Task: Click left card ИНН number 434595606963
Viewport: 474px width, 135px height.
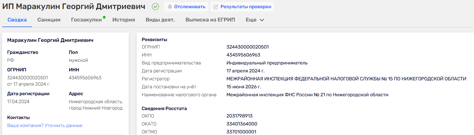Action: [x=85, y=78]
